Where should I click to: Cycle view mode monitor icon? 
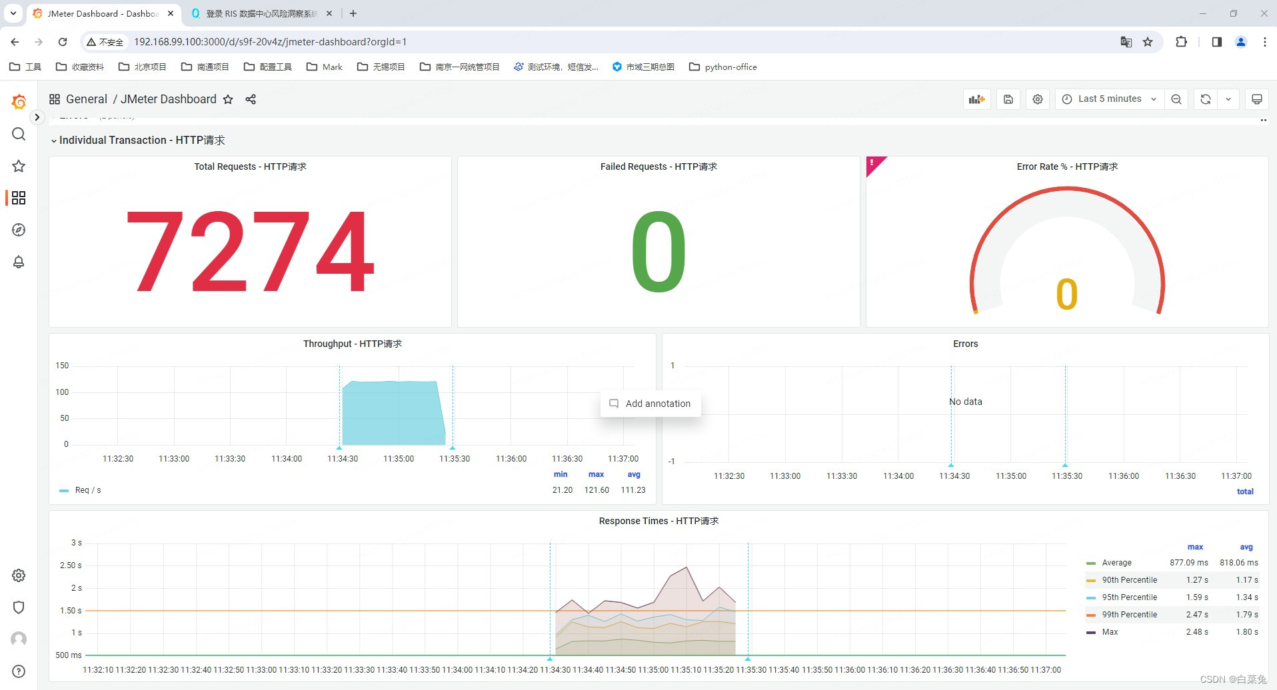click(x=1256, y=99)
